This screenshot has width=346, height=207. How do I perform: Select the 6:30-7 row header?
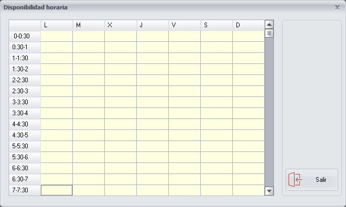coord(25,179)
